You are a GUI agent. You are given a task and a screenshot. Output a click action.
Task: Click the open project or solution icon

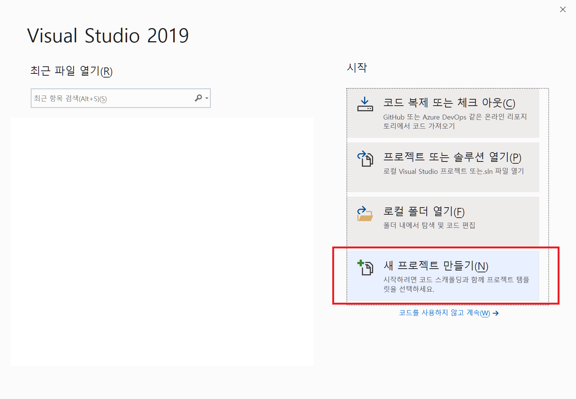(x=365, y=159)
